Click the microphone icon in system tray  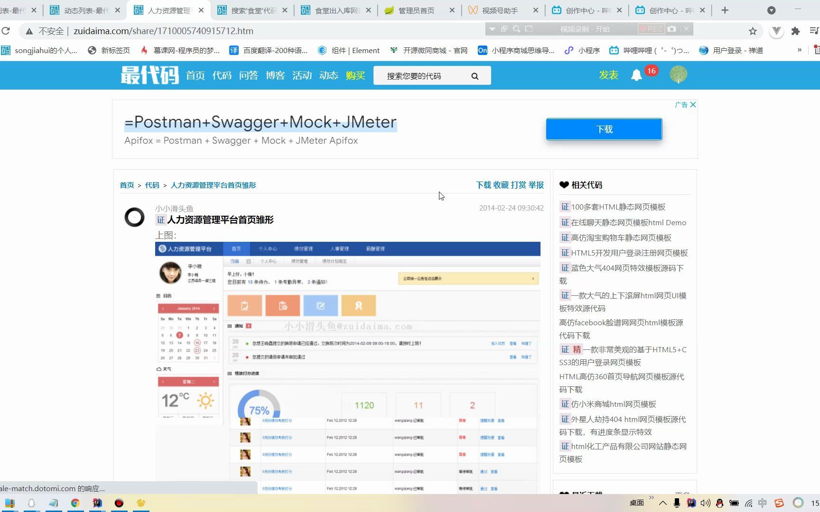click(677, 503)
